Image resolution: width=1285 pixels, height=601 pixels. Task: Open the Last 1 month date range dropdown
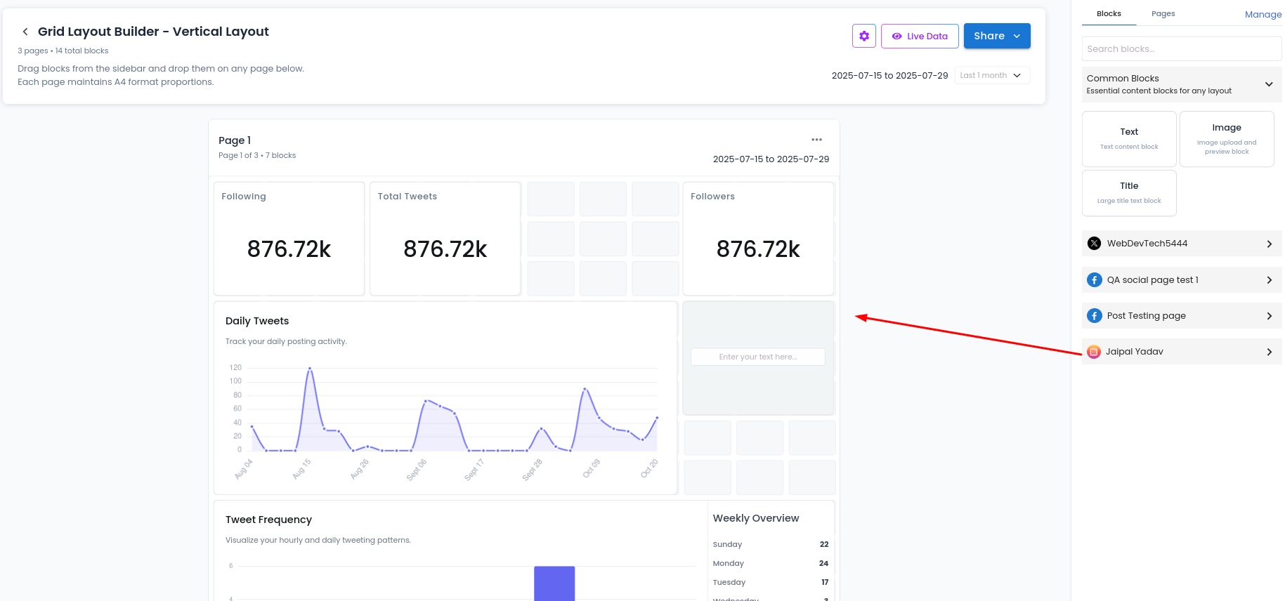pyautogui.click(x=992, y=75)
